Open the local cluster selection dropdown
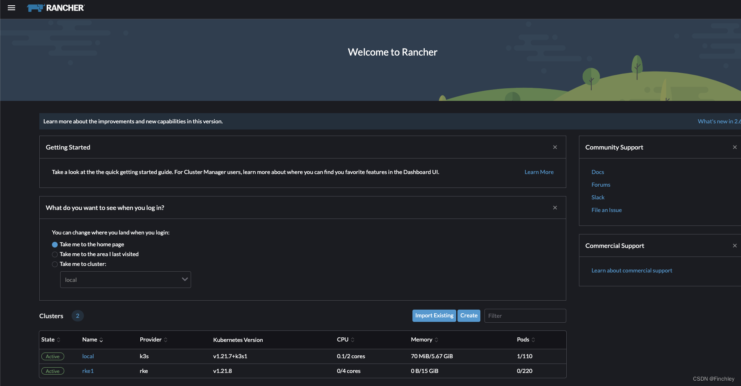Viewport: 741px width, 386px height. pyautogui.click(x=125, y=279)
